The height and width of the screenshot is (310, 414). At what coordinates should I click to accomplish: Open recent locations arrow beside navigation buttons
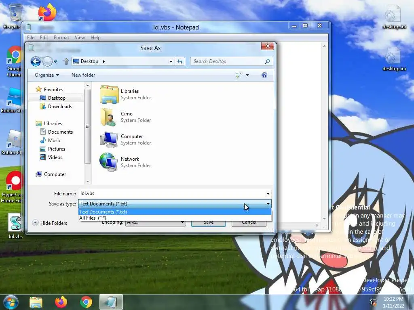pyautogui.click(x=55, y=62)
